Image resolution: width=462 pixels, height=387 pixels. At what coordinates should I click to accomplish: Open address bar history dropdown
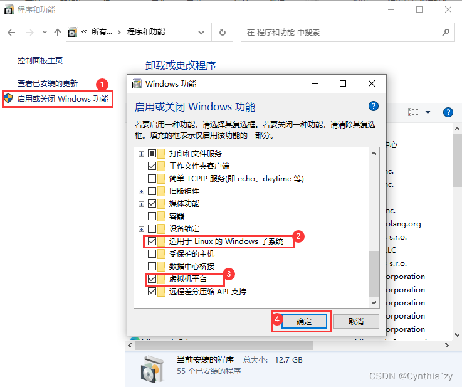point(201,33)
